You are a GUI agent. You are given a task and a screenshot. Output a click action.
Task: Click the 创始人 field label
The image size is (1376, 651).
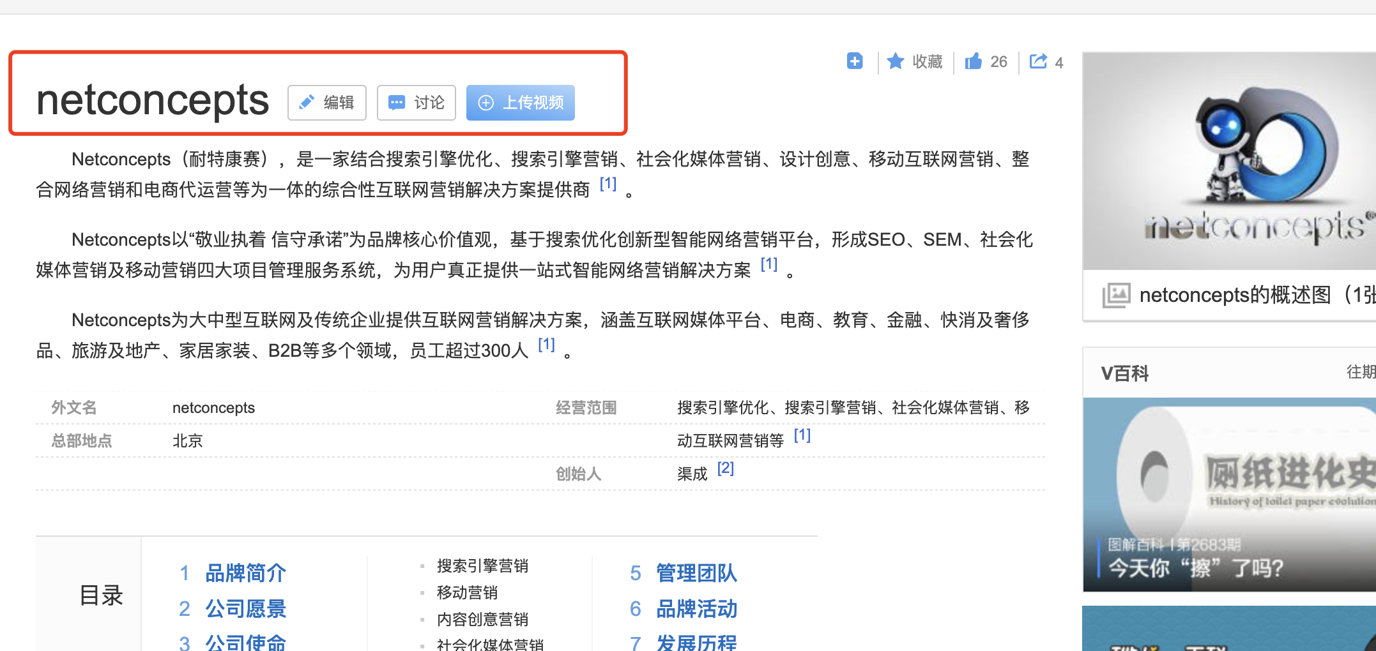click(x=578, y=474)
